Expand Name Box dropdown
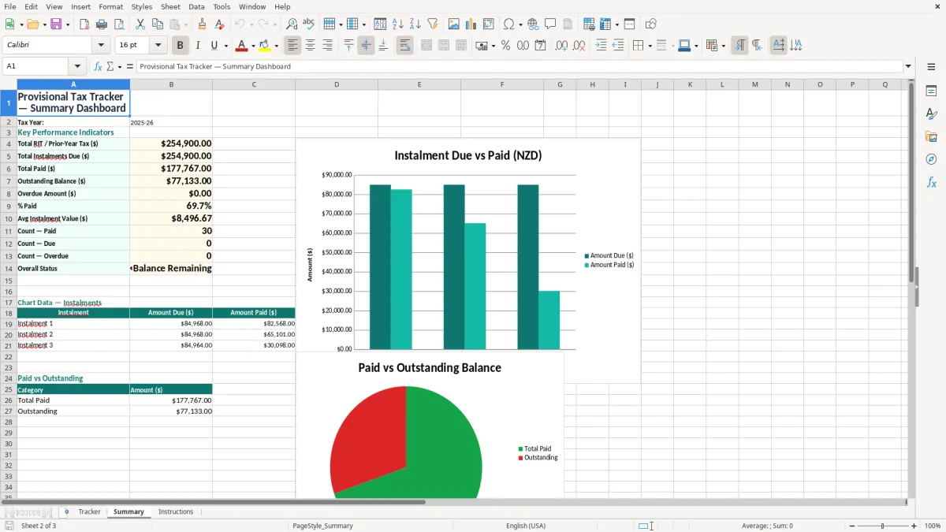946x532 pixels. (x=77, y=66)
